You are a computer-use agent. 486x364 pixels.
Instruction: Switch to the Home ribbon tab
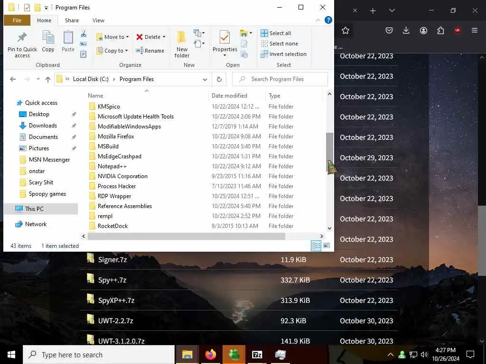coord(44,20)
